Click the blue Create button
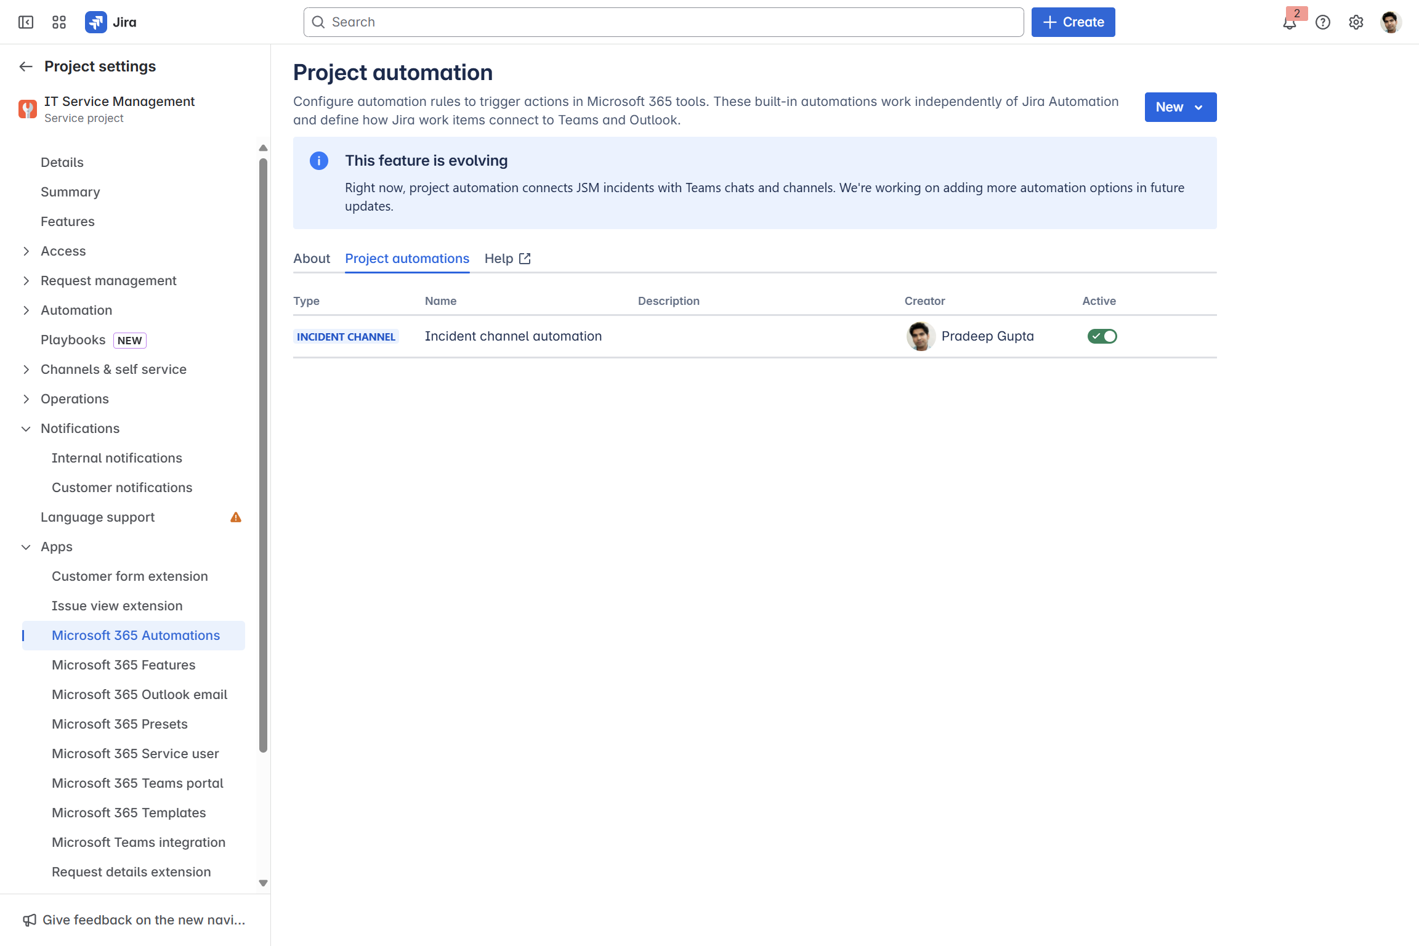This screenshot has height=946, width=1419. [1073, 22]
